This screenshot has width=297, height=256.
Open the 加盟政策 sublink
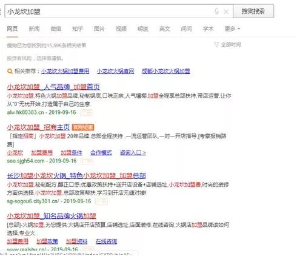pyautogui.click(x=47, y=241)
